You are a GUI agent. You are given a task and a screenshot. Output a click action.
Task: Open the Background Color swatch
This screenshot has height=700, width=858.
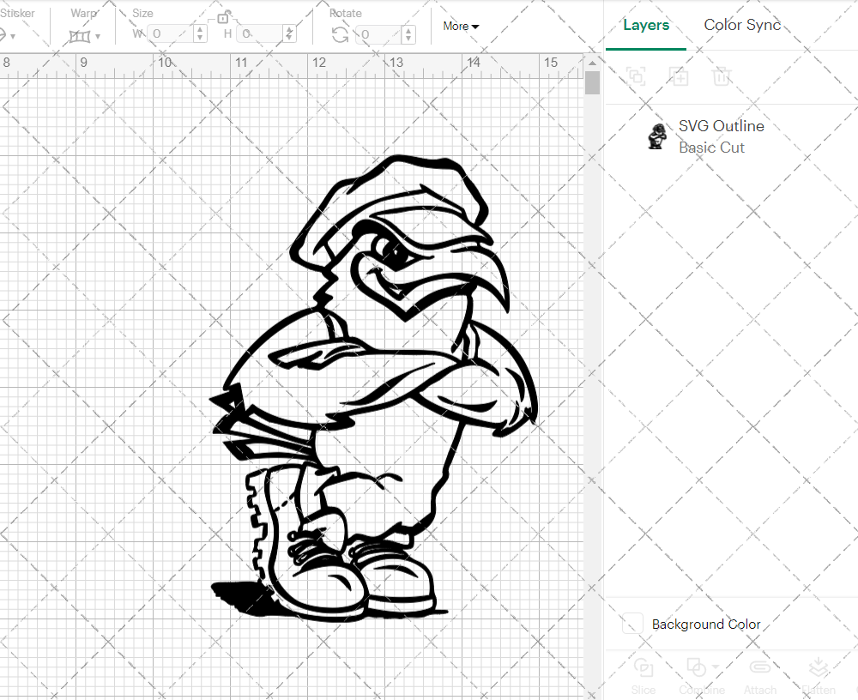632,625
